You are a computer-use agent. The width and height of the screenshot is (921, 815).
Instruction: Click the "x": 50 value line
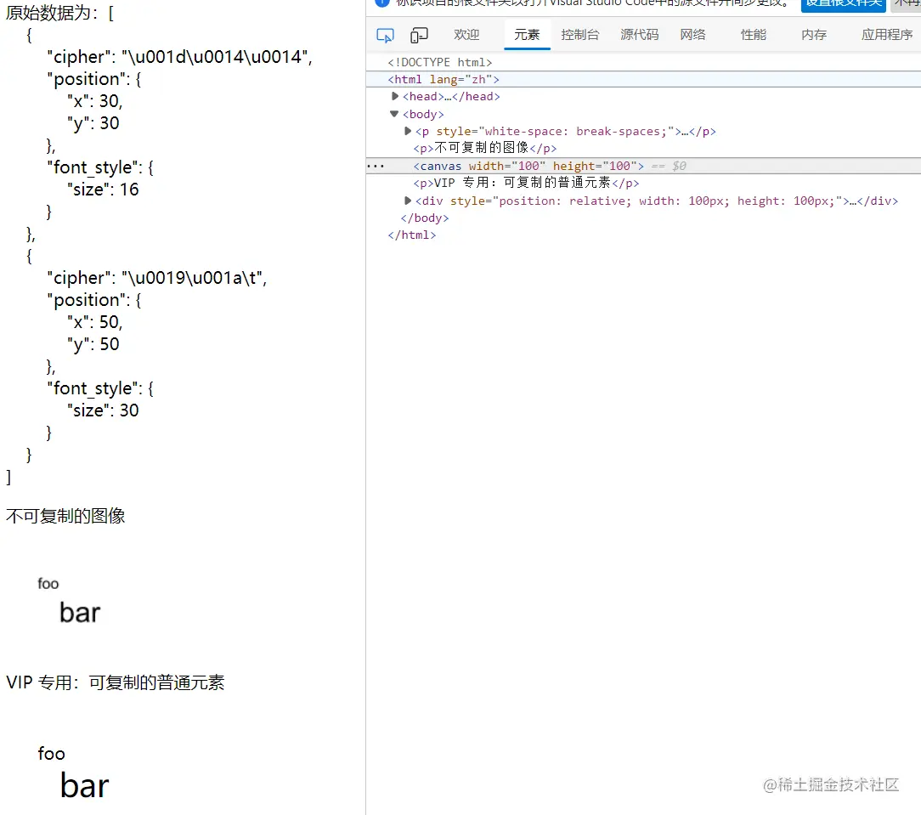94,322
